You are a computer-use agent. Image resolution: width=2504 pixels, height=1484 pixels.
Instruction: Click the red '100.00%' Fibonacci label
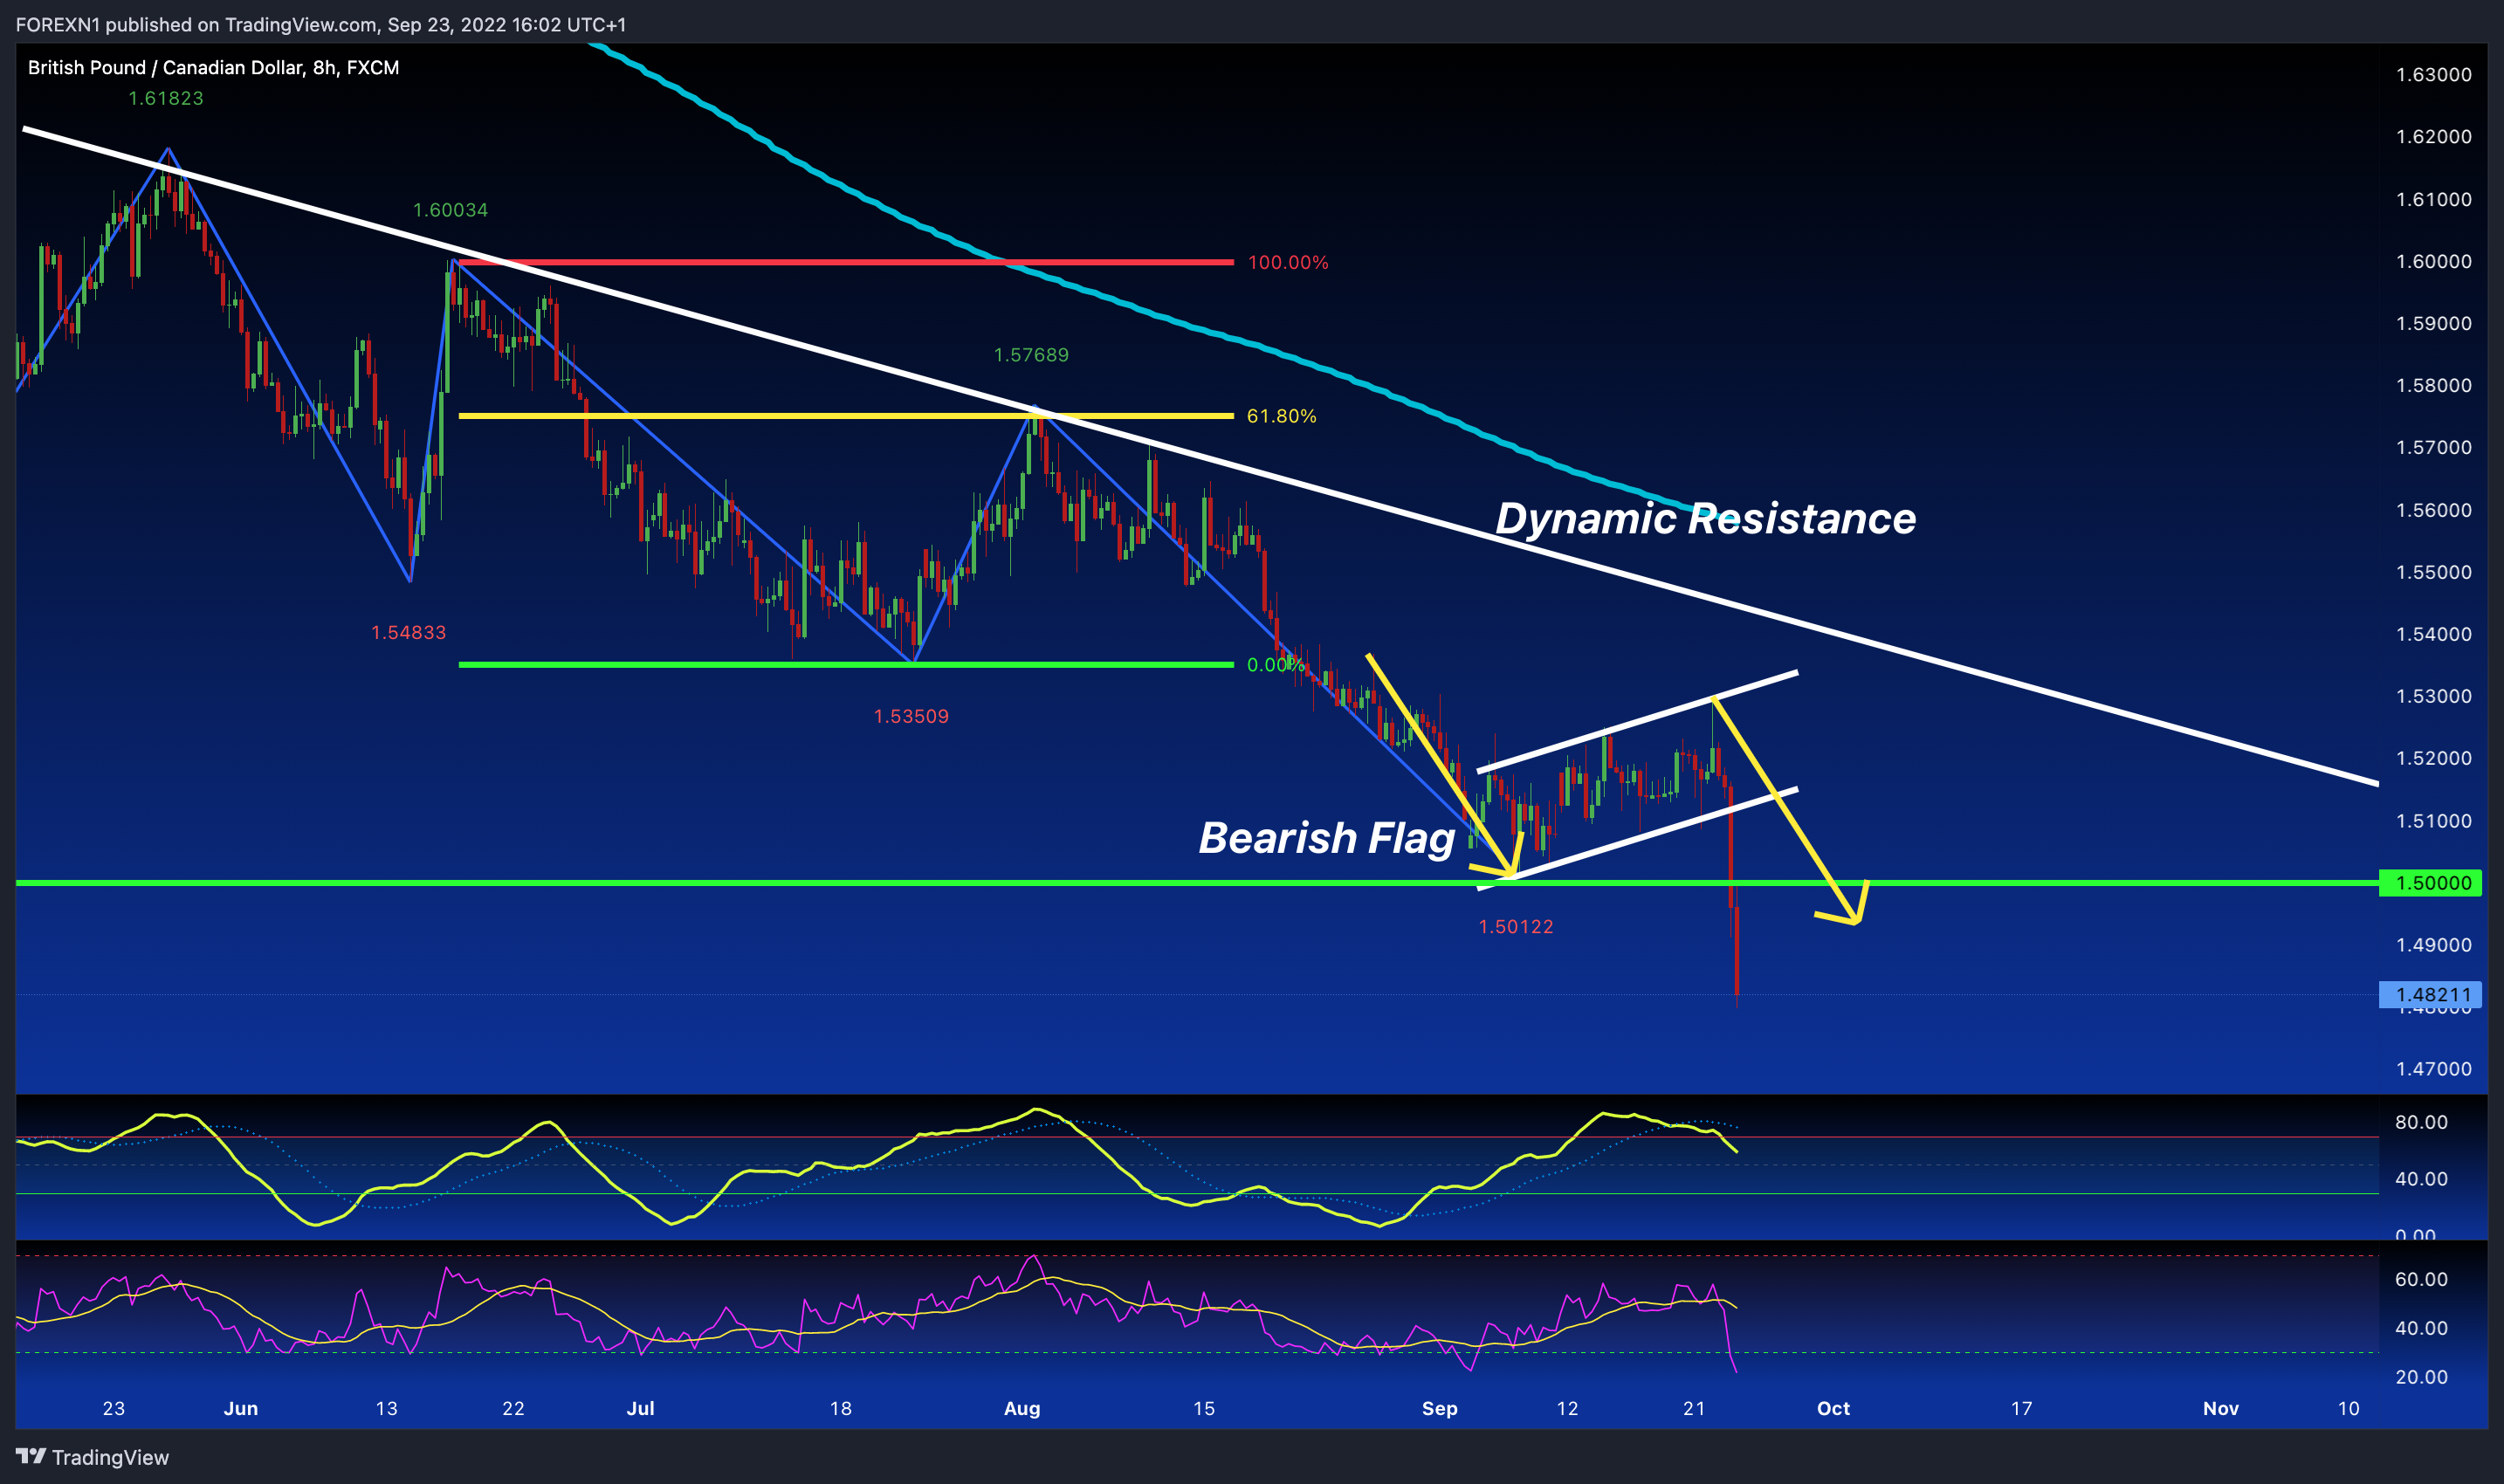coord(1288,263)
